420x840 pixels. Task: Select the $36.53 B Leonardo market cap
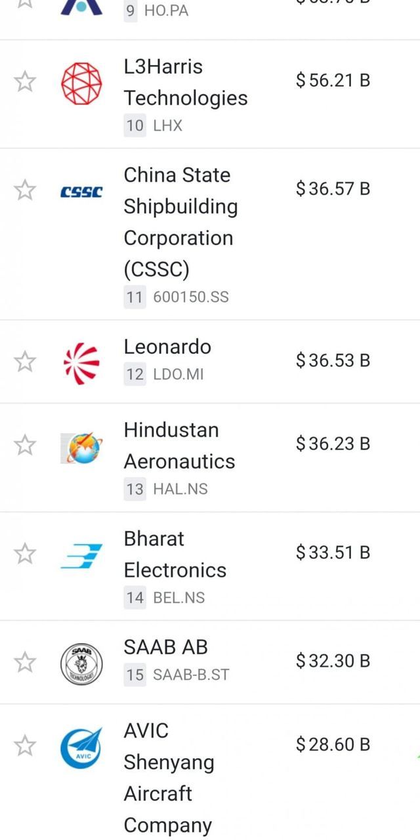pyautogui.click(x=333, y=361)
